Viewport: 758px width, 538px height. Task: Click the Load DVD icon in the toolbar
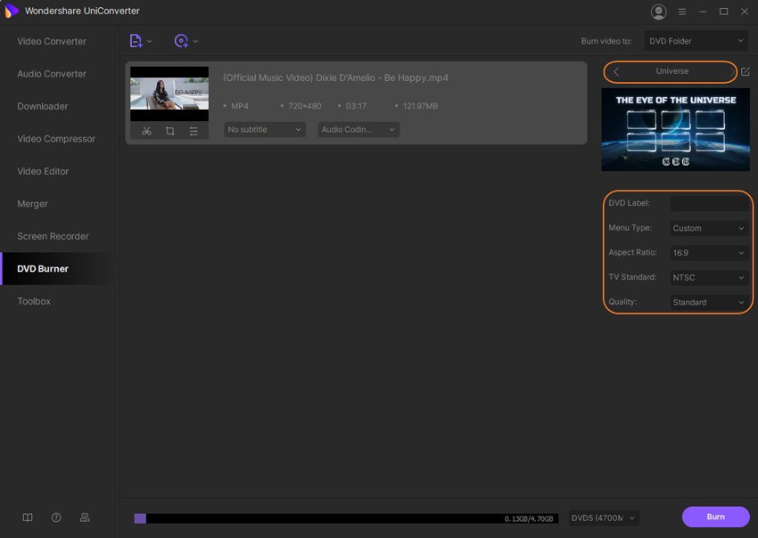click(183, 41)
